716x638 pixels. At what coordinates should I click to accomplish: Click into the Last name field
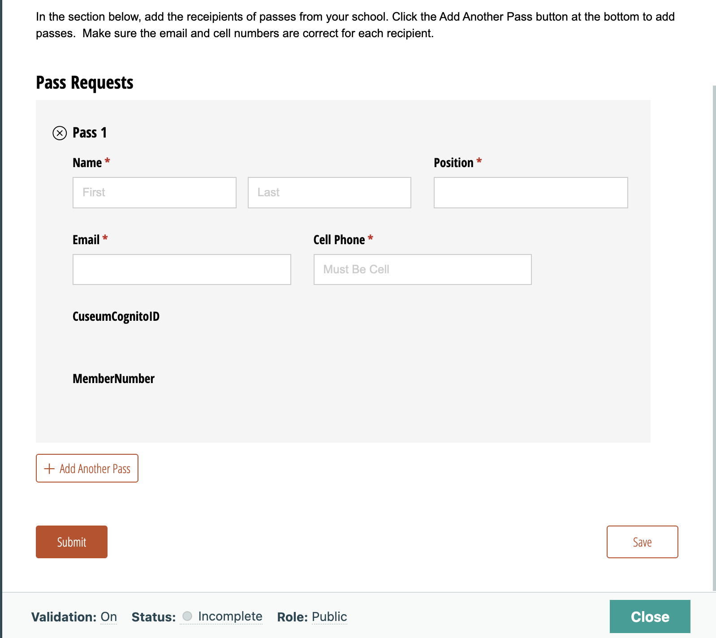pos(329,193)
